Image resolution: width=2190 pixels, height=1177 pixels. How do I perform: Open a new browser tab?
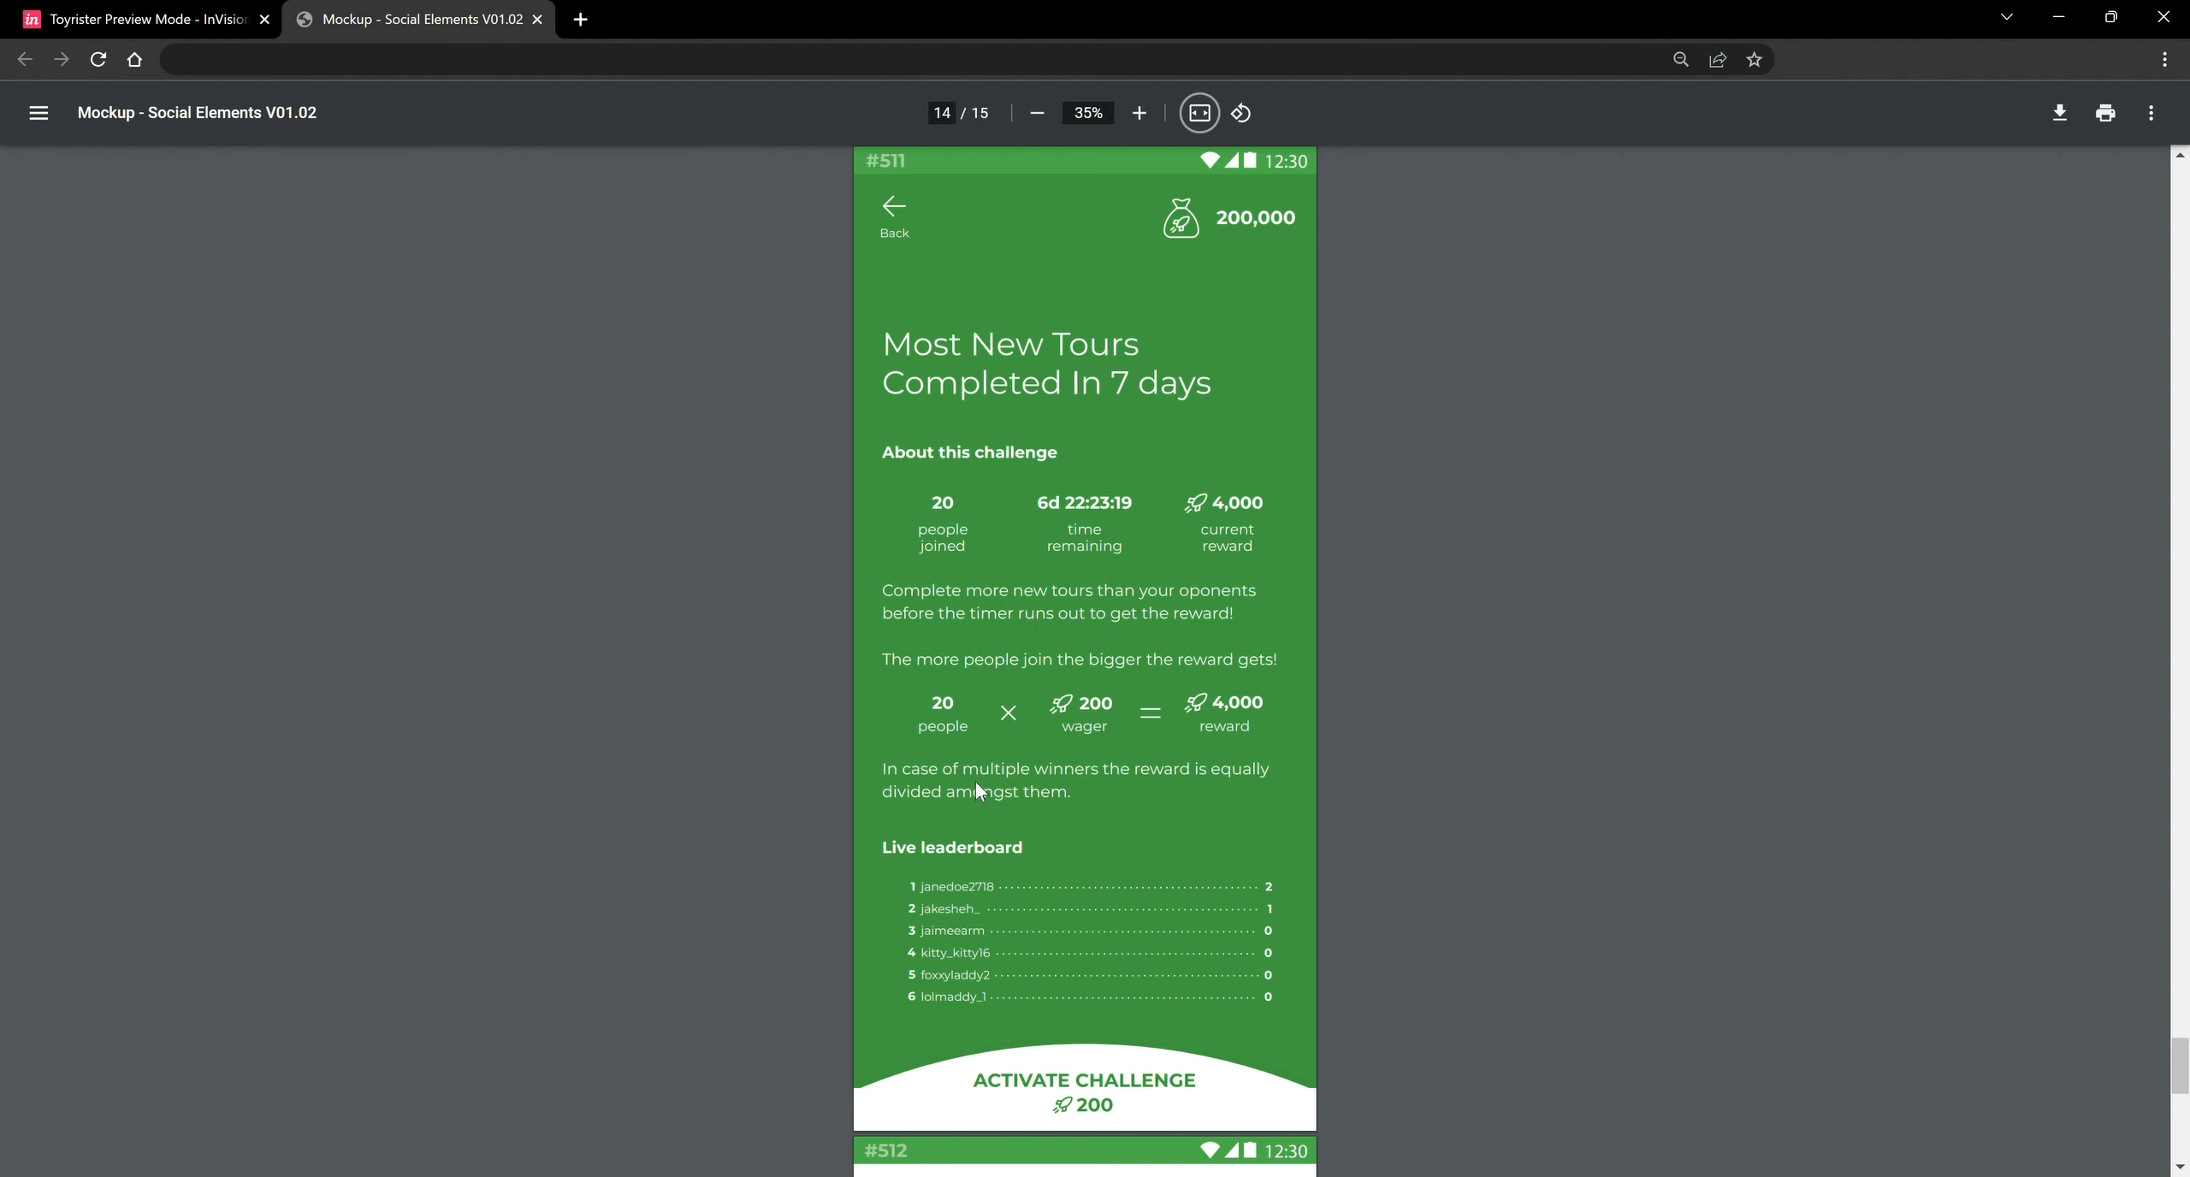580,19
